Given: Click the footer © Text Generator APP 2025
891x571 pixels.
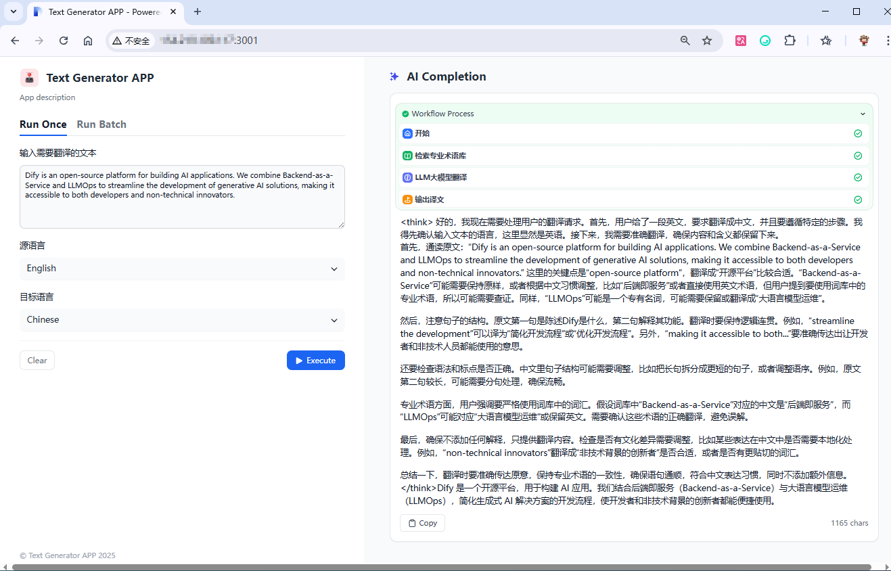Looking at the screenshot, I should click(68, 555).
